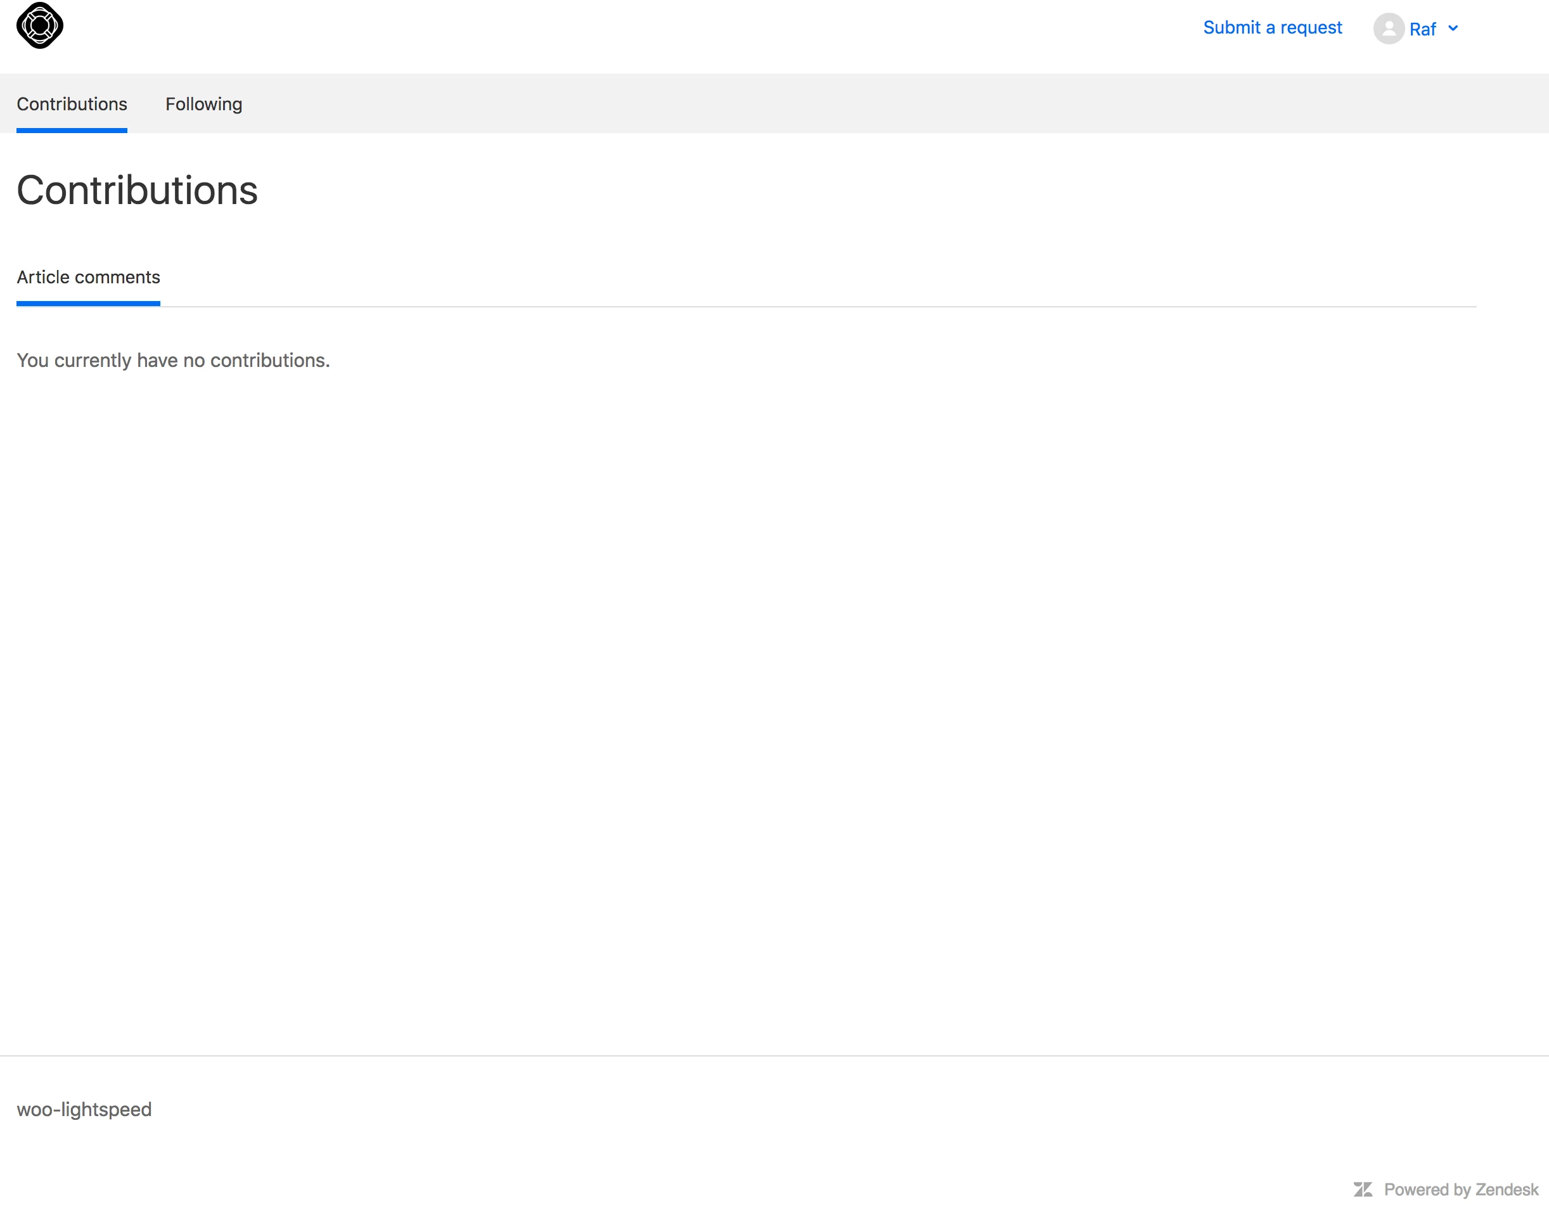
Task: Click the Powered by Zendesk link
Action: 1460,1190
